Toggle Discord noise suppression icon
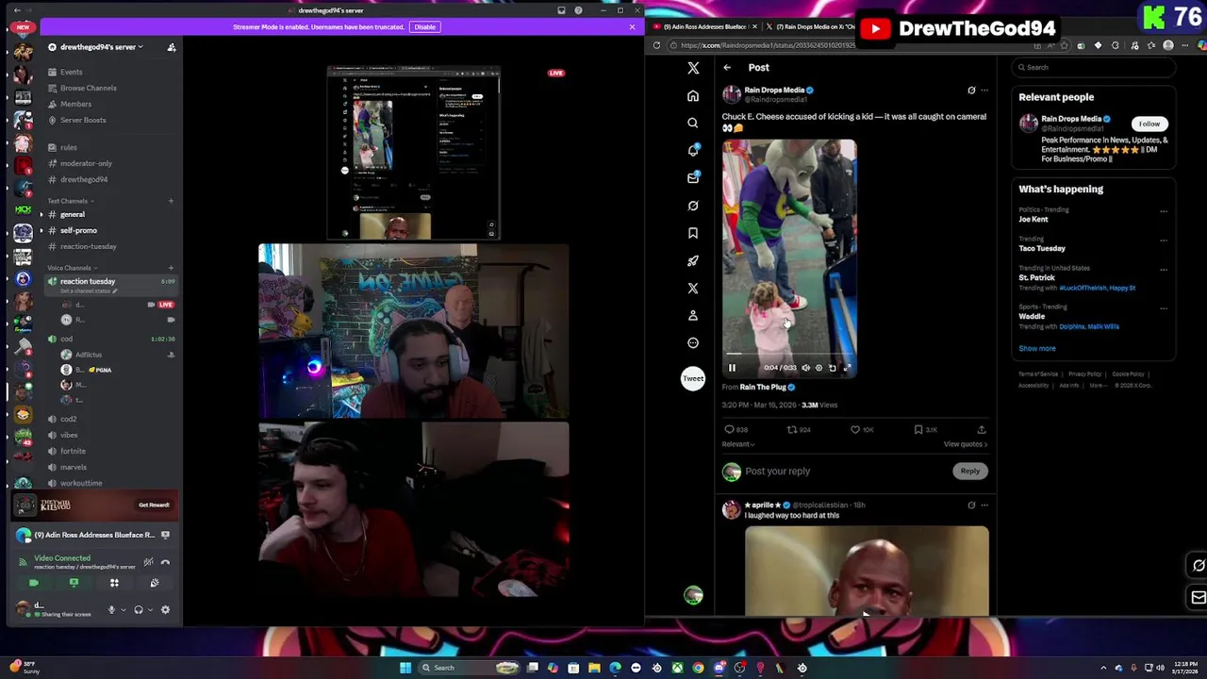The width and height of the screenshot is (1207, 679). point(148,562)
